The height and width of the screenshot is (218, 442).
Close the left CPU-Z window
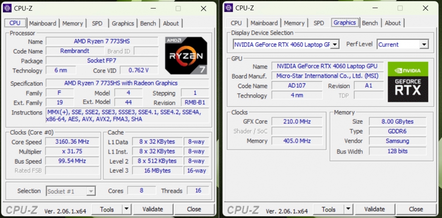pyautogui.click(x=203, y=9)
